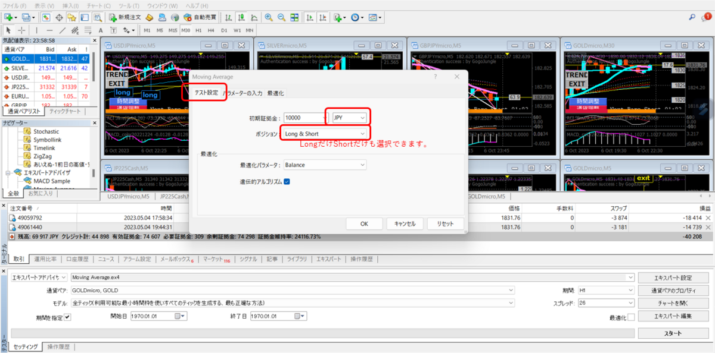Draw a horizontal line tool
Image resolution: width=715 pixels, height=353 pixels.
(x=49, y=30)
